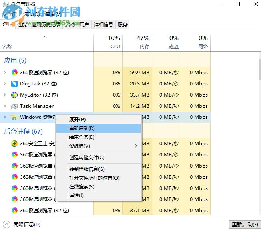Click the 360安全卫士 green plus icon
Image resolution: width=261 pixels, height=231 pixels.
(x=14, y=144)
